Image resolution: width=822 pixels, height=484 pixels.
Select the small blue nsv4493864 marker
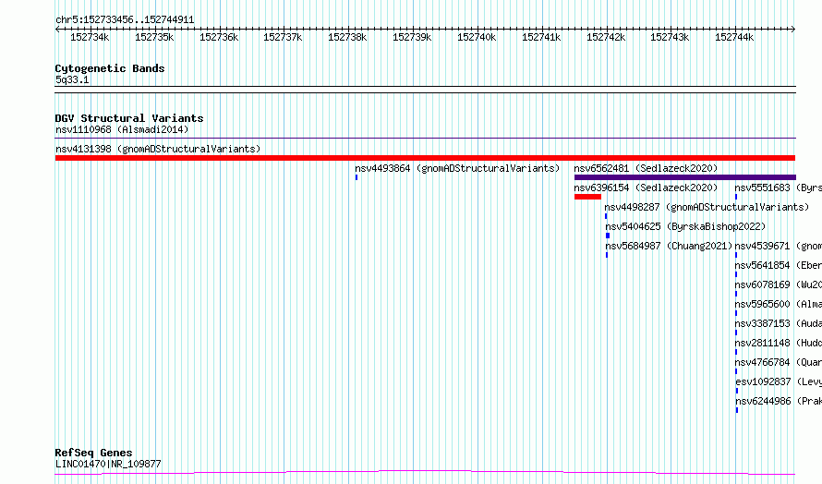click(357, 177)
